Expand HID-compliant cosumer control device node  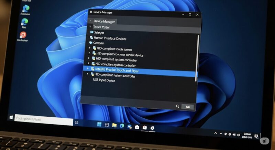(x=89, y=53)
